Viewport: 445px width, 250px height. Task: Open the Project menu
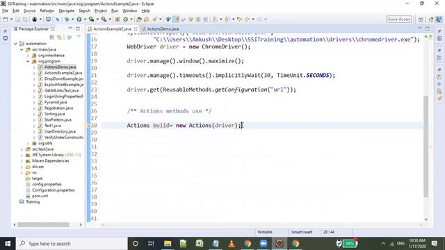(101, 11)
